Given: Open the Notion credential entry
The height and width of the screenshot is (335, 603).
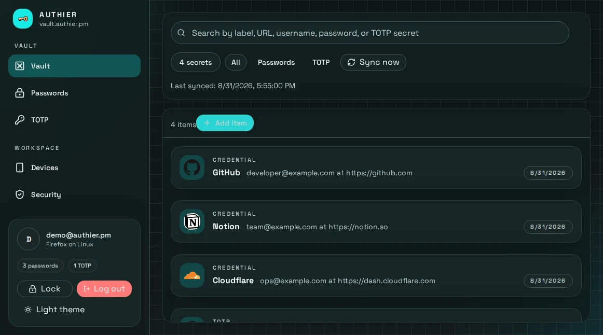Looking at the screenshot, I should [x=376, y=221].
